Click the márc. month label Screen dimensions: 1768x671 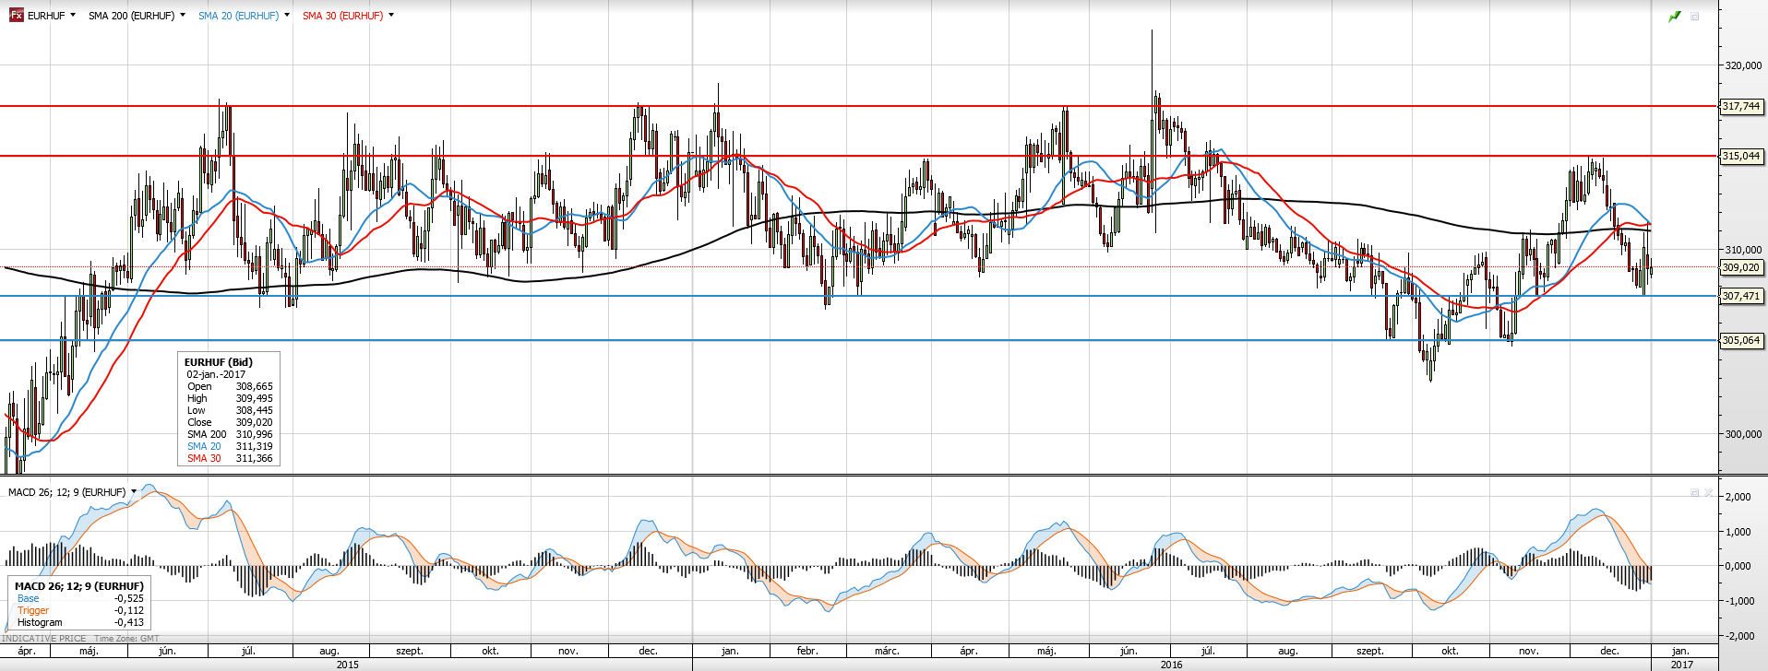(887, 651)
